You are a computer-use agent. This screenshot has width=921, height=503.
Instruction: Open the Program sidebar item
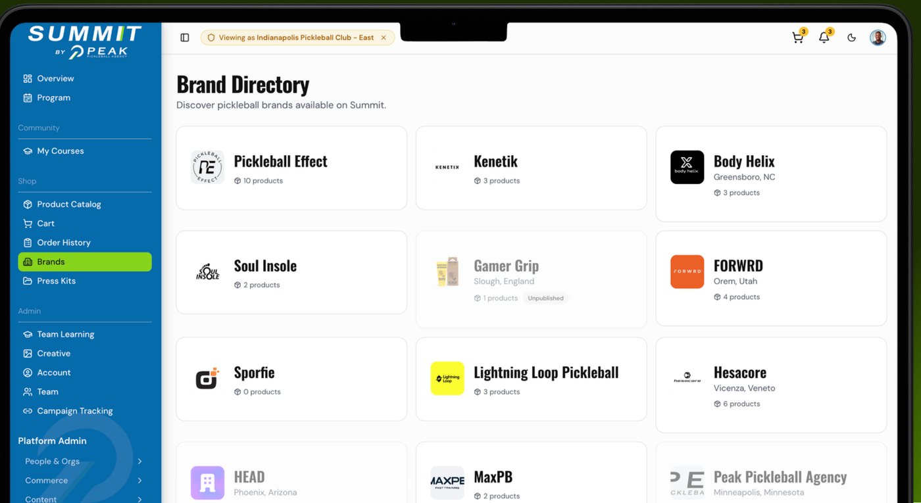click(85, 97)
